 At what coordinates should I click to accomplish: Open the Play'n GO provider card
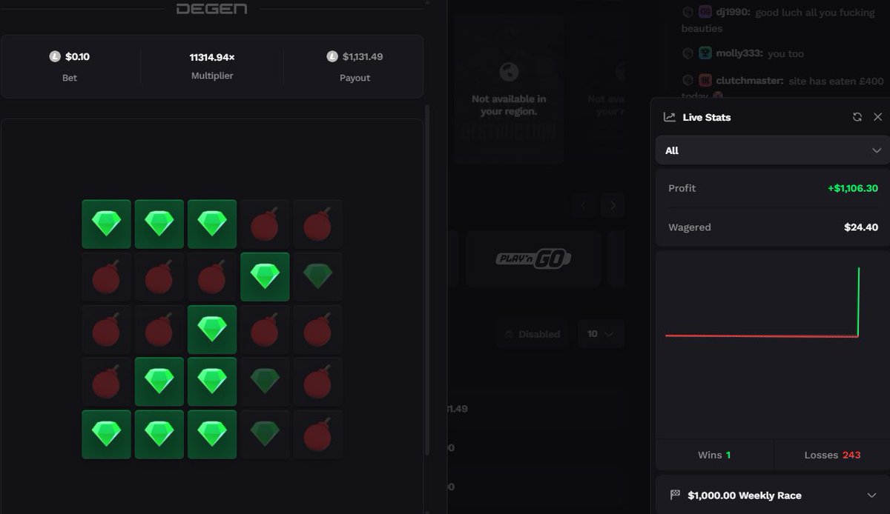(x=533, y=258)
